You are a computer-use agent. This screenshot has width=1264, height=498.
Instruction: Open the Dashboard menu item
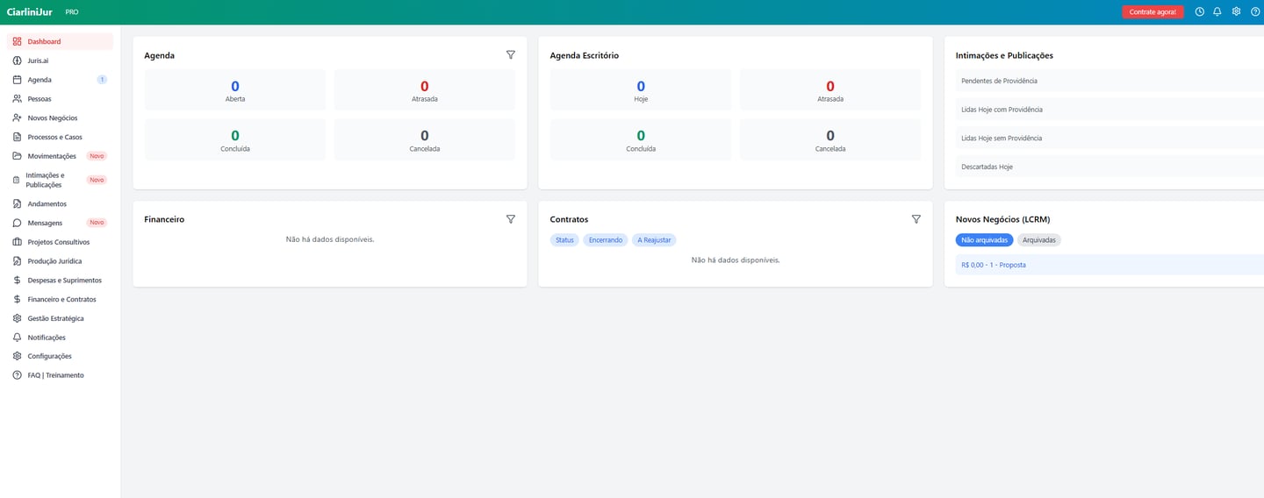click(61, 41)
